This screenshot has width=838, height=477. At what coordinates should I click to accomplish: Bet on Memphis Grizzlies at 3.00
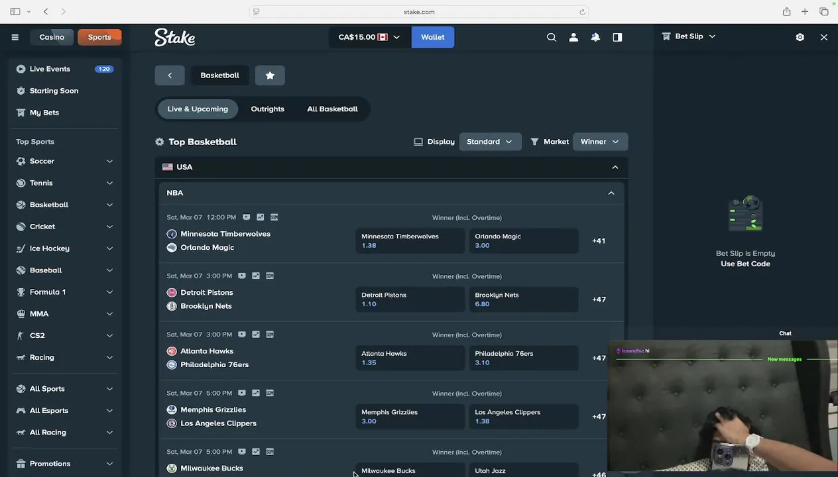(410, 417)
